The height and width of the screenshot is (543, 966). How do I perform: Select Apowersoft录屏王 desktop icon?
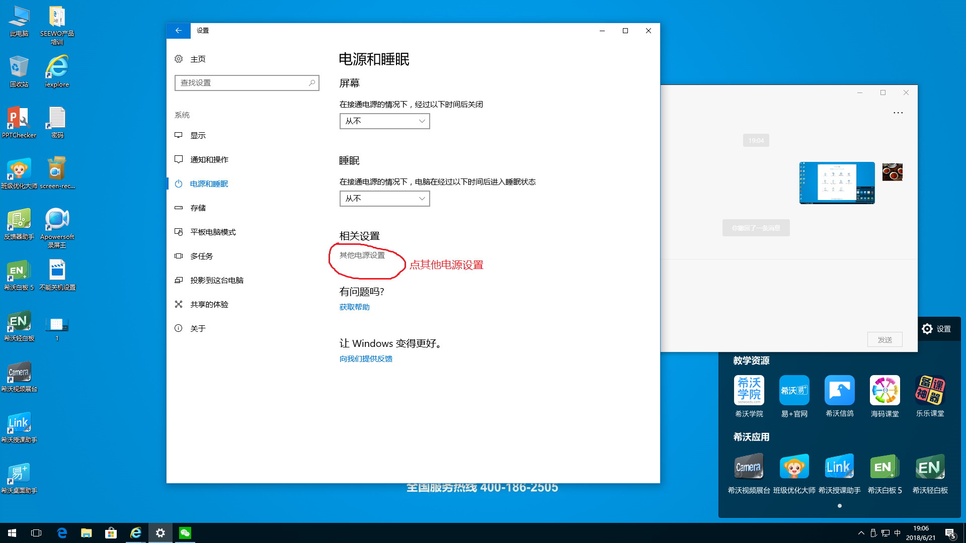pyautogui.click(x=57, y=228)
